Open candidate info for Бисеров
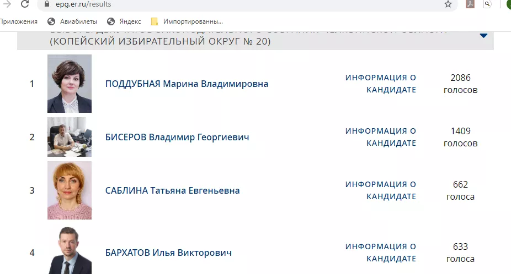This screenshot has height=274, width=511. tap(381, 137)
